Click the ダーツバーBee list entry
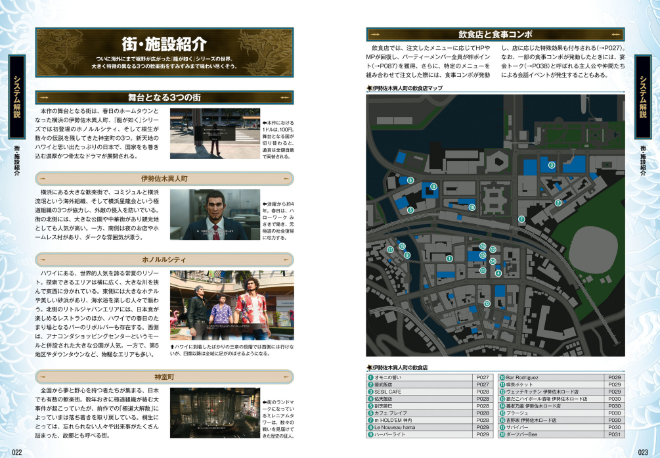The width and height of the screenshot is (660, 458). [560, 434]
